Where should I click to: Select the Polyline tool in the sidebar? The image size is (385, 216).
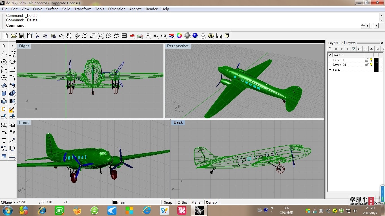(x=4, y=54)
